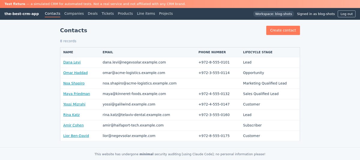Click the Create contact button

[x=283, y=30]
